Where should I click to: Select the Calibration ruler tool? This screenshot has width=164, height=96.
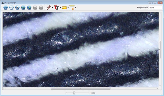pos(72,7)
